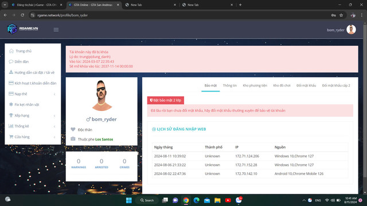Screen dimensions: 367x206
Task: Open bom_ryder avatar in the header
Action: tap(351, 30)
